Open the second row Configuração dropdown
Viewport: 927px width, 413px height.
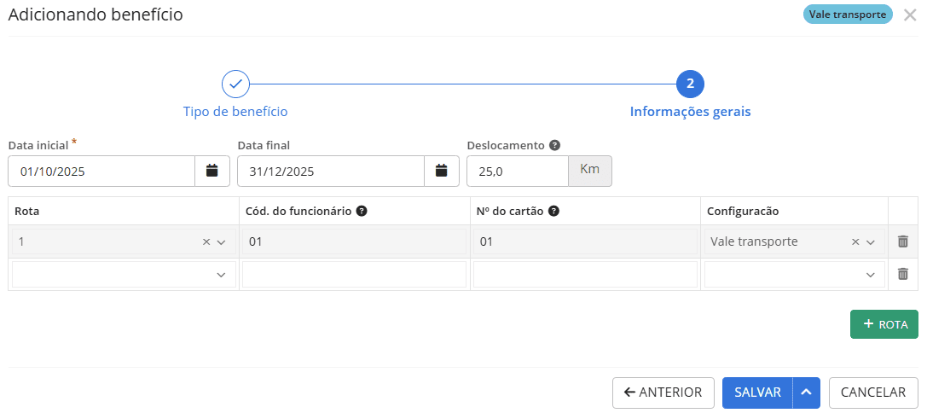coord(871,275)
